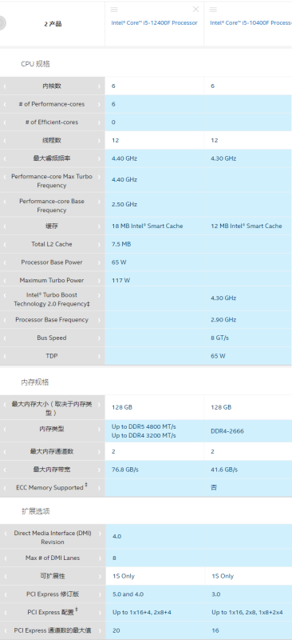Click the right chevron on the TDP row

pyautogui.click(x=100, y=356)
